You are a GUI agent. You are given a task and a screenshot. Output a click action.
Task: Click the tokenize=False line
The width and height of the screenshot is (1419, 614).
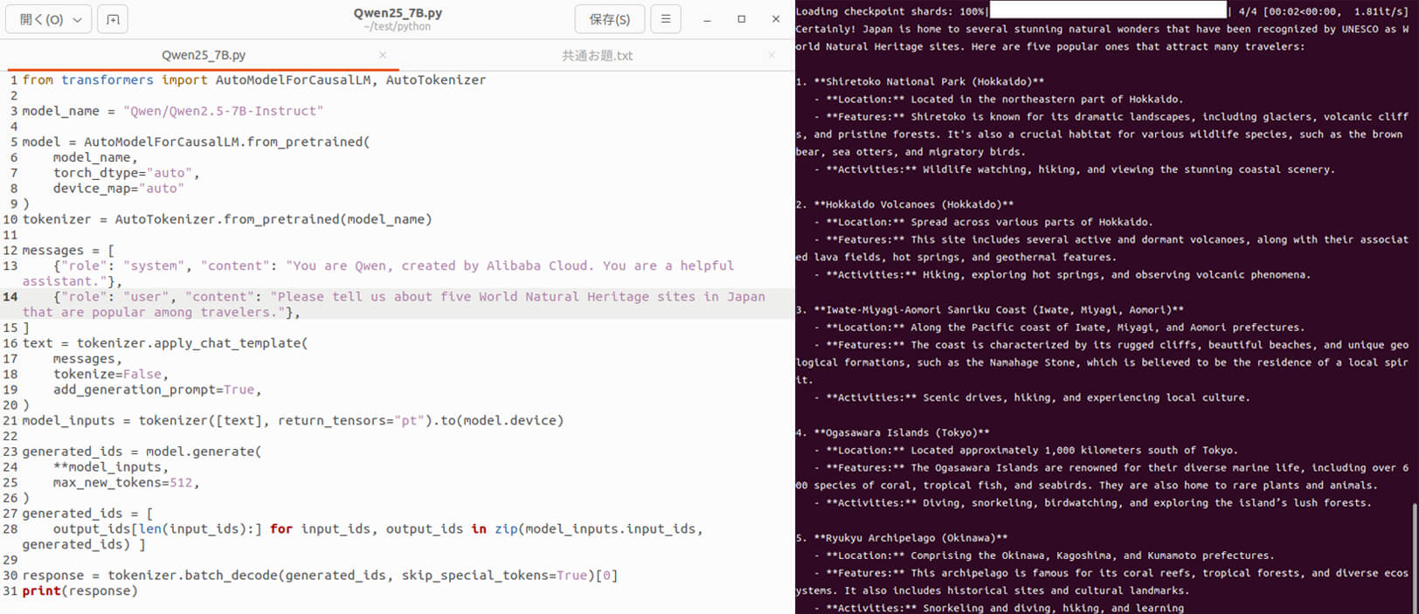(111, 374)
